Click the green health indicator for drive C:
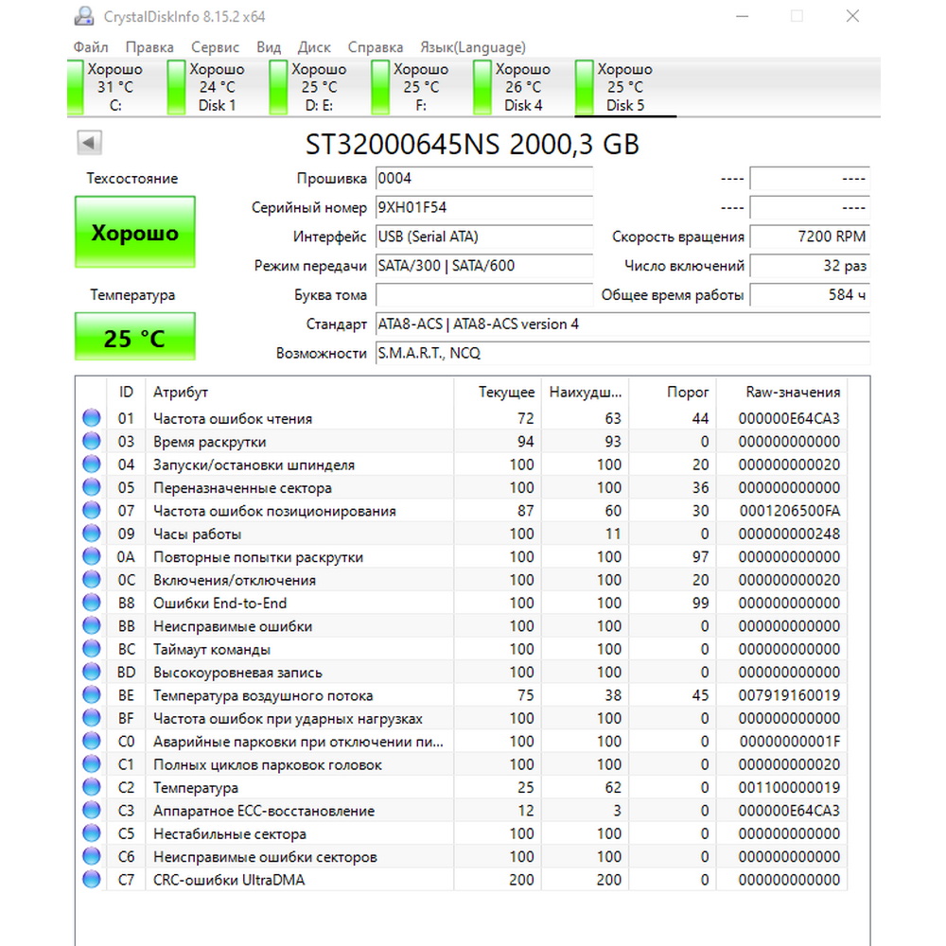Viewport: 946px width, 946px height. [x=76, y=87]
